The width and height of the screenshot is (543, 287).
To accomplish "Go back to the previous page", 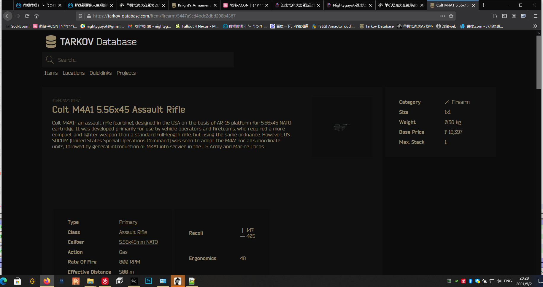I will point(8,16).
